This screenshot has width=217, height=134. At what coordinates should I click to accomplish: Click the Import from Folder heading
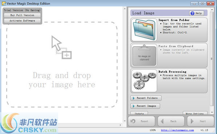[x=174, y=20]
